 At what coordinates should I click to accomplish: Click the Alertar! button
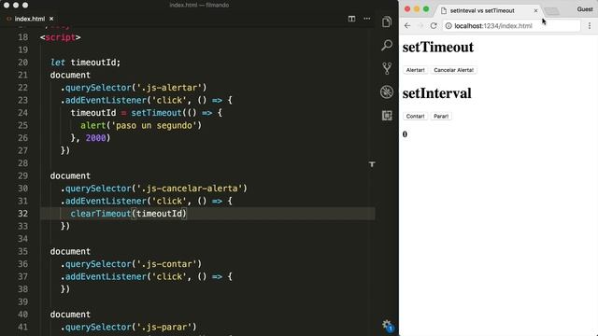tap(415, 70)
